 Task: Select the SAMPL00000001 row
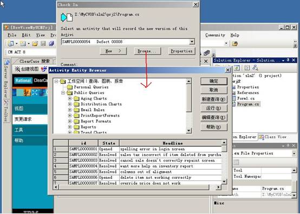[138, 149]
